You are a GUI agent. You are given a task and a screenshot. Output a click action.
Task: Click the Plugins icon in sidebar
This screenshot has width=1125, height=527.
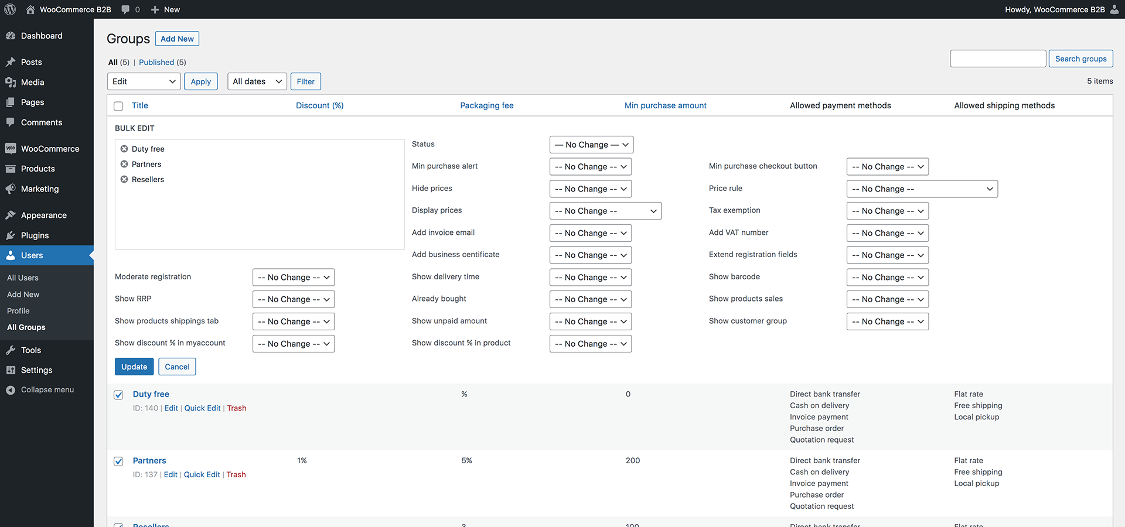(x=11, y=235)
